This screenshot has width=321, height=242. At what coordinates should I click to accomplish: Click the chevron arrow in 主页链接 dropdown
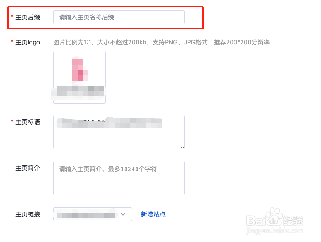tap(123, 215)
